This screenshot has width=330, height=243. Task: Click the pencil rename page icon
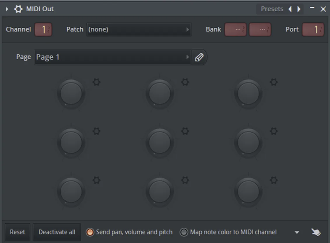coord(199,57)
